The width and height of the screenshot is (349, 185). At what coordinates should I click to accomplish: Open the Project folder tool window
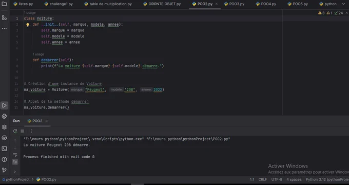[x=4, y=4]
